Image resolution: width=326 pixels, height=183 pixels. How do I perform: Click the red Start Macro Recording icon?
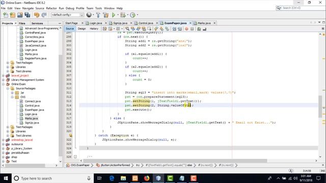pyautogui.click(x=186, y=29)
